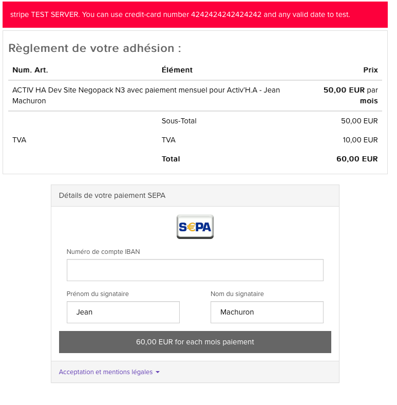This screenshot has height=405, width=397.
Task: Select the Prénom du signataire field containing Jean
Action: point(123,312)
